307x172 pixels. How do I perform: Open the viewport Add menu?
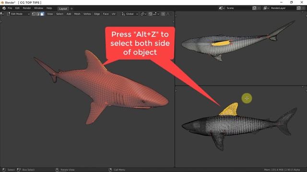click(69, 14)
